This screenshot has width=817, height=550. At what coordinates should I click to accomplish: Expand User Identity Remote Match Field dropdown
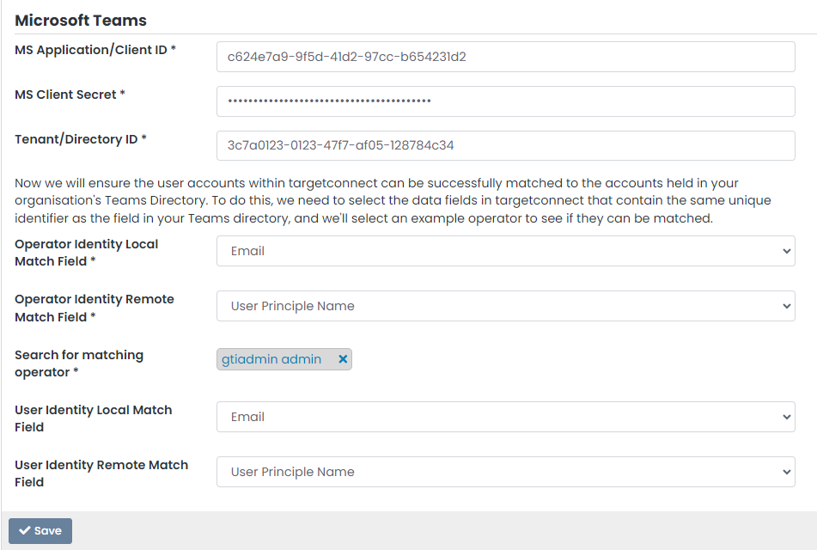click(x=505, y=472)
